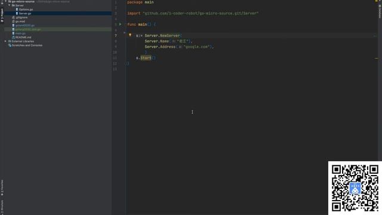382x215 pixels.
Task: Click Server.Address call on line 9
Action: (160, 47)
